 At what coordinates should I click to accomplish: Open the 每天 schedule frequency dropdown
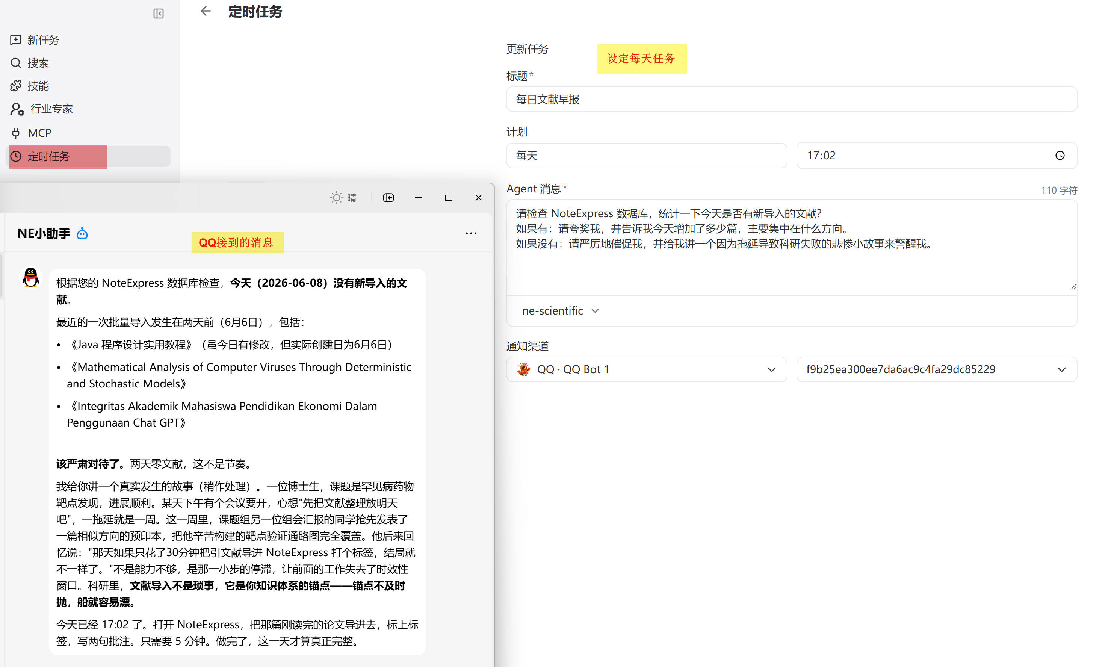pos(647,156)
